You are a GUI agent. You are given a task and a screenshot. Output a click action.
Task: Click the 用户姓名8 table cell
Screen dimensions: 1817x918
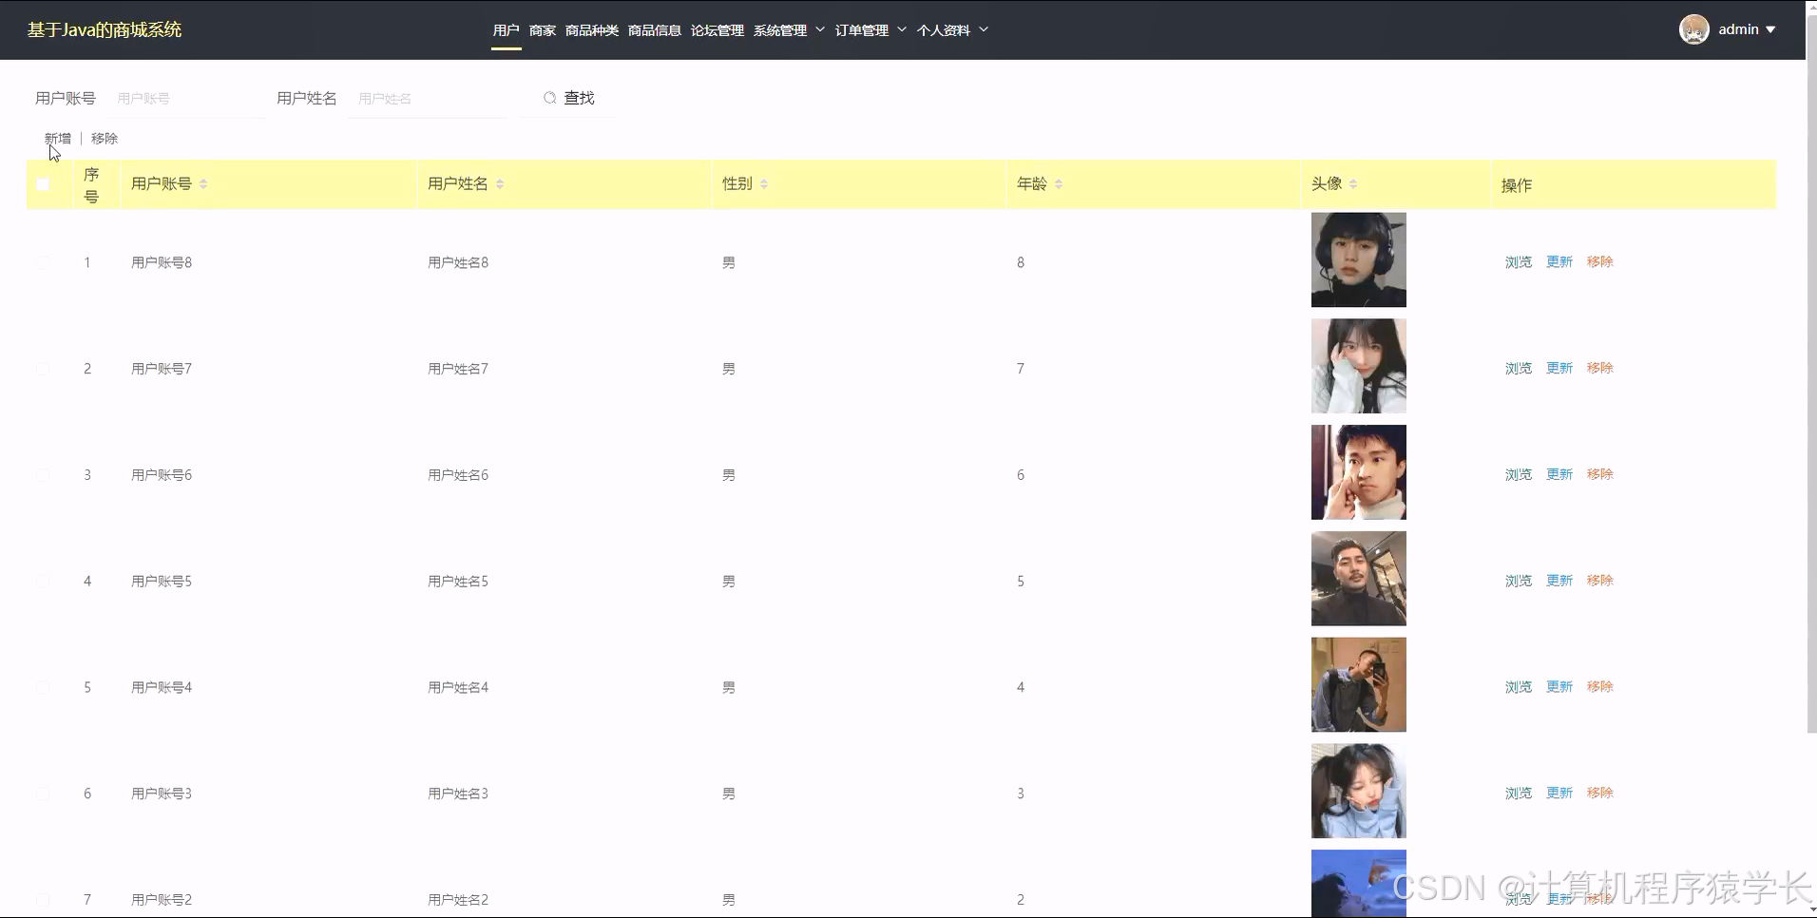[x=458, y=263]
